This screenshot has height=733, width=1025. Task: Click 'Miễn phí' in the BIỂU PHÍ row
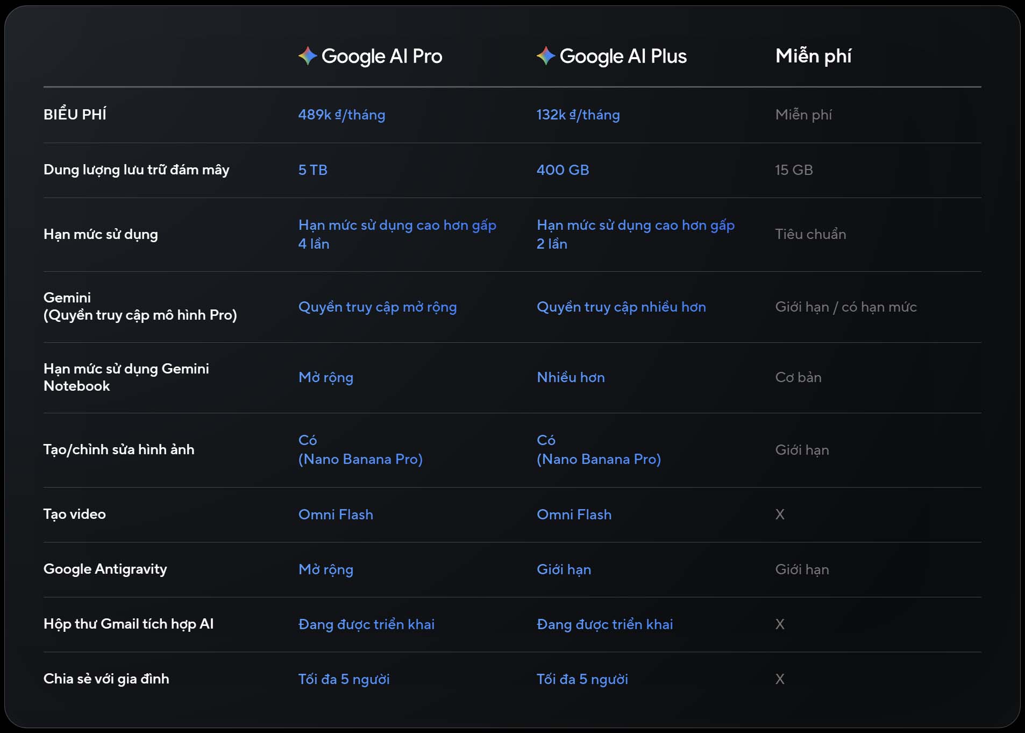click(x=803, y=115)
